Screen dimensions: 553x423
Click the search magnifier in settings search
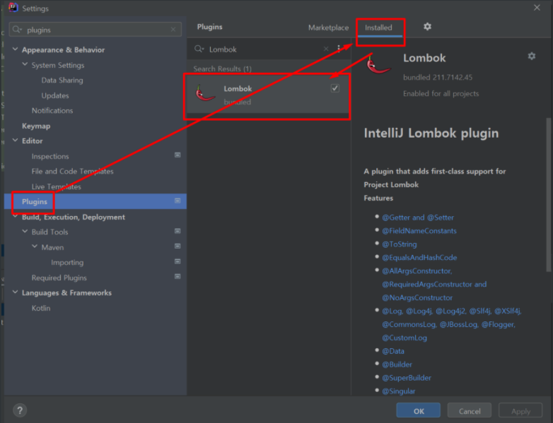point(16,30)
